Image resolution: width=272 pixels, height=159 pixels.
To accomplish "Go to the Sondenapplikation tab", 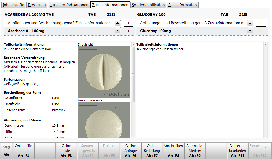I will coord(148,5).
